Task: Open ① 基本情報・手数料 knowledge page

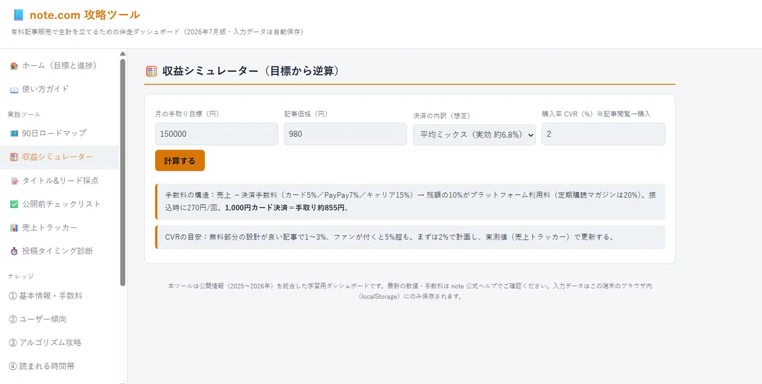Action: pyautogui.click(x=59, y=296)
